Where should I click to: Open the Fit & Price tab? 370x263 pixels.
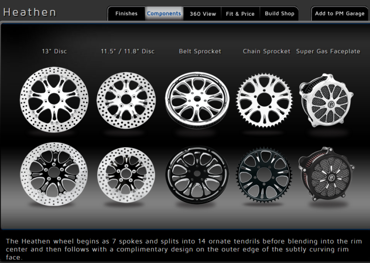pyautogui.click(x=240, y=14)
